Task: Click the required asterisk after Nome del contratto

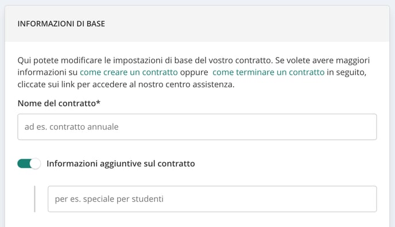Action: click(x=98, y=102)
